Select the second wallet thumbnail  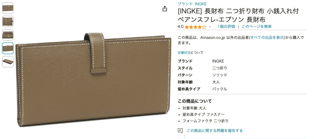(x=8, y=21)
